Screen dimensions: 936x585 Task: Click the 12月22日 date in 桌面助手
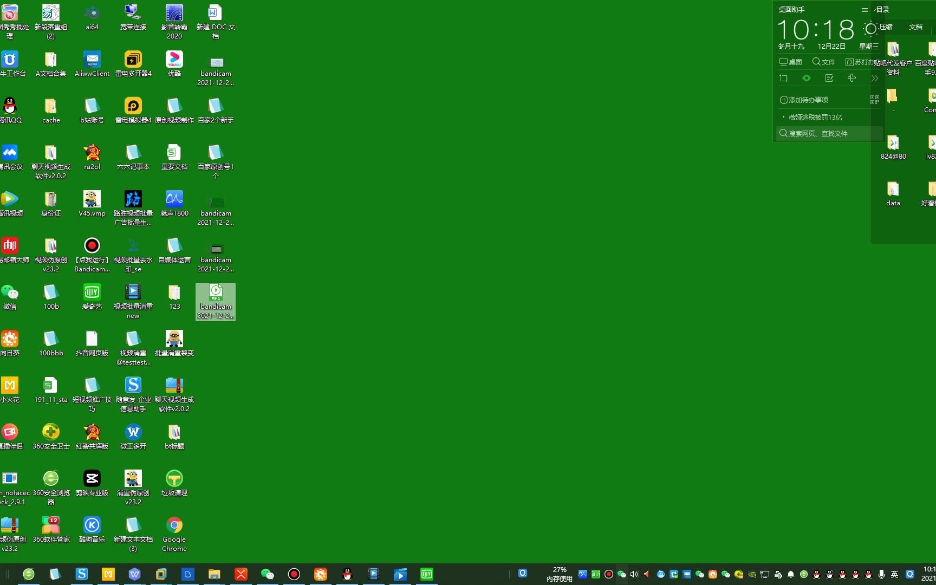click(831, 47)
